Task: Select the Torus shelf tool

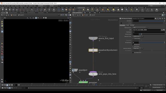Action: [13, 10]
